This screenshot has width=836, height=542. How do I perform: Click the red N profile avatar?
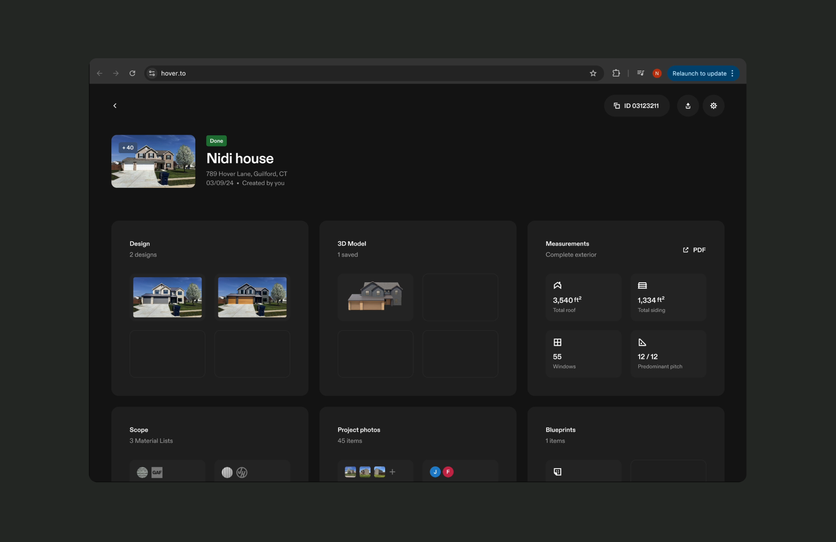[657, 73]
